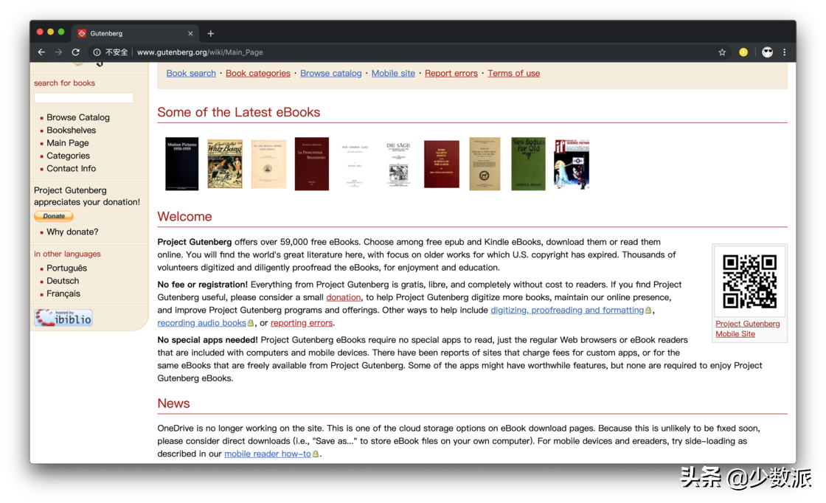Image resolution: width=826 pixels, height=503 pixels.
Task: Open Report errors link
Action: (451, 73)
